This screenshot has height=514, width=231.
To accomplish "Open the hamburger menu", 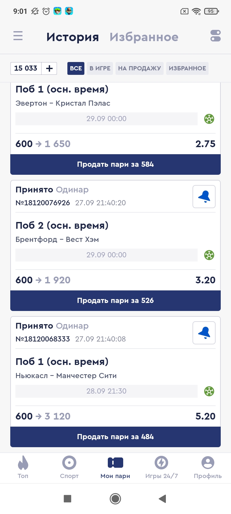I will click(x=18, y=36).
